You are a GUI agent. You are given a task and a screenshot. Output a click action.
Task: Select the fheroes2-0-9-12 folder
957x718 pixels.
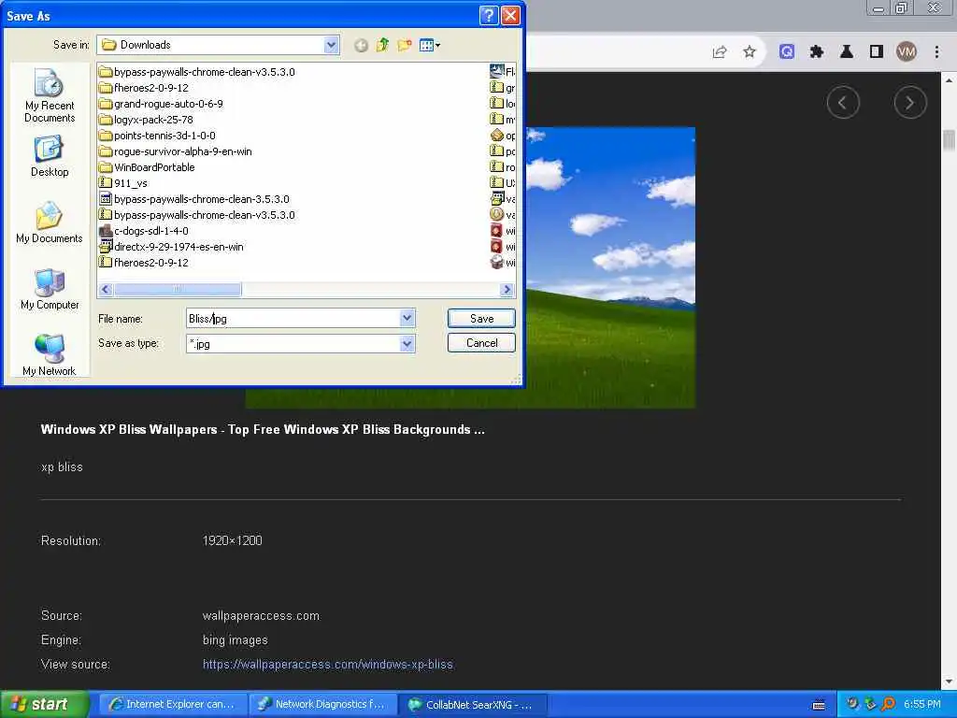coord(144,88)
